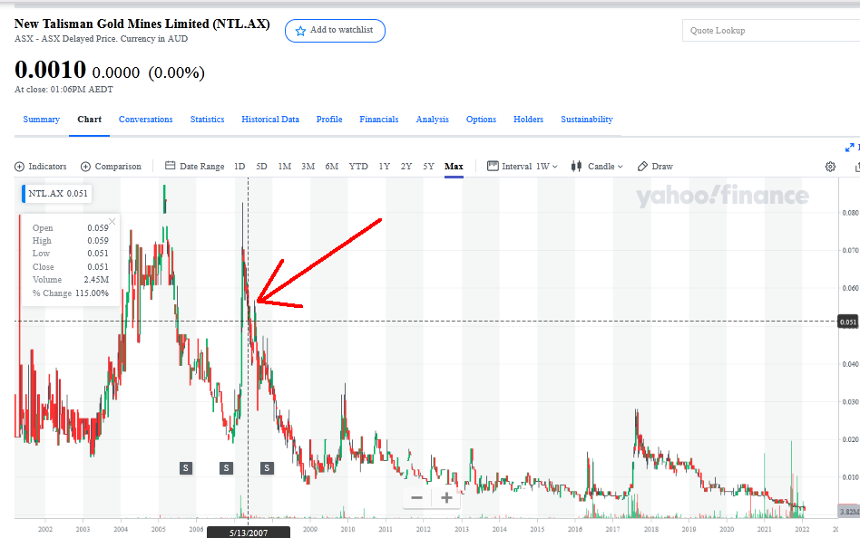Open the Holders tab
The image size is (860, 538).
(528, 120)
